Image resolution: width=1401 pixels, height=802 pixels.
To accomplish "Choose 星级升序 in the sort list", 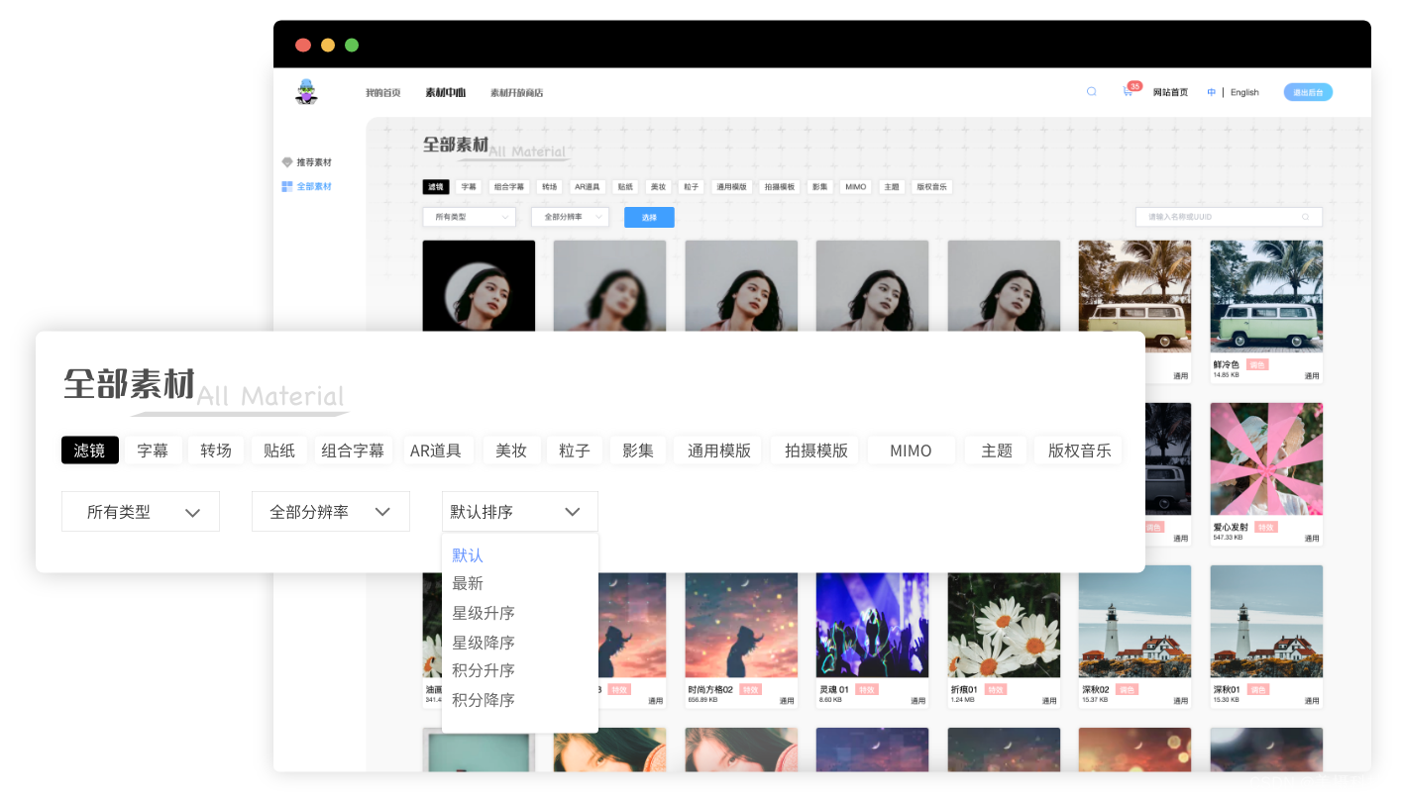I will [x=484, y=613].
